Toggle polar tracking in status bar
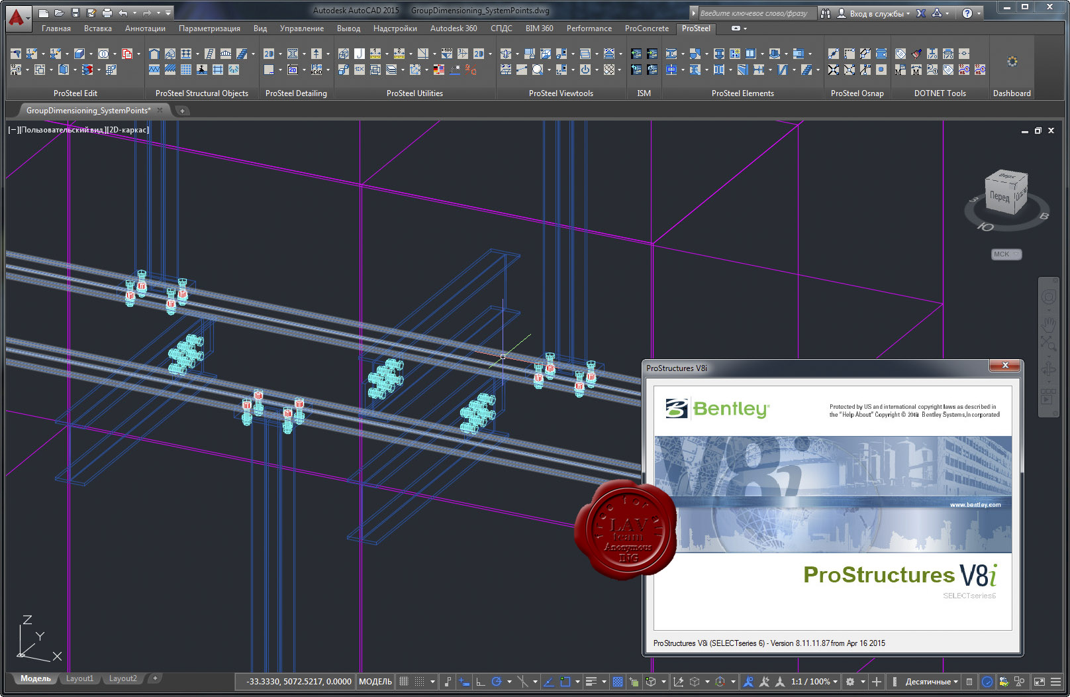Viewport: 1070px width, 697px height. coord(496,681)
